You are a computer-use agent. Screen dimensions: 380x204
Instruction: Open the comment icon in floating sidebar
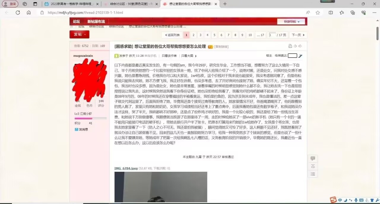pyautogui.click(x=312, y=158)
